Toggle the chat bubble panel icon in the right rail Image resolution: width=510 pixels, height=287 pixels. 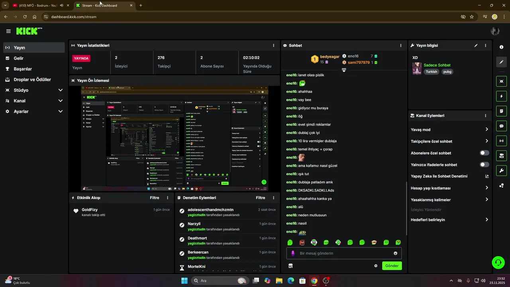[x=501, y=126]
